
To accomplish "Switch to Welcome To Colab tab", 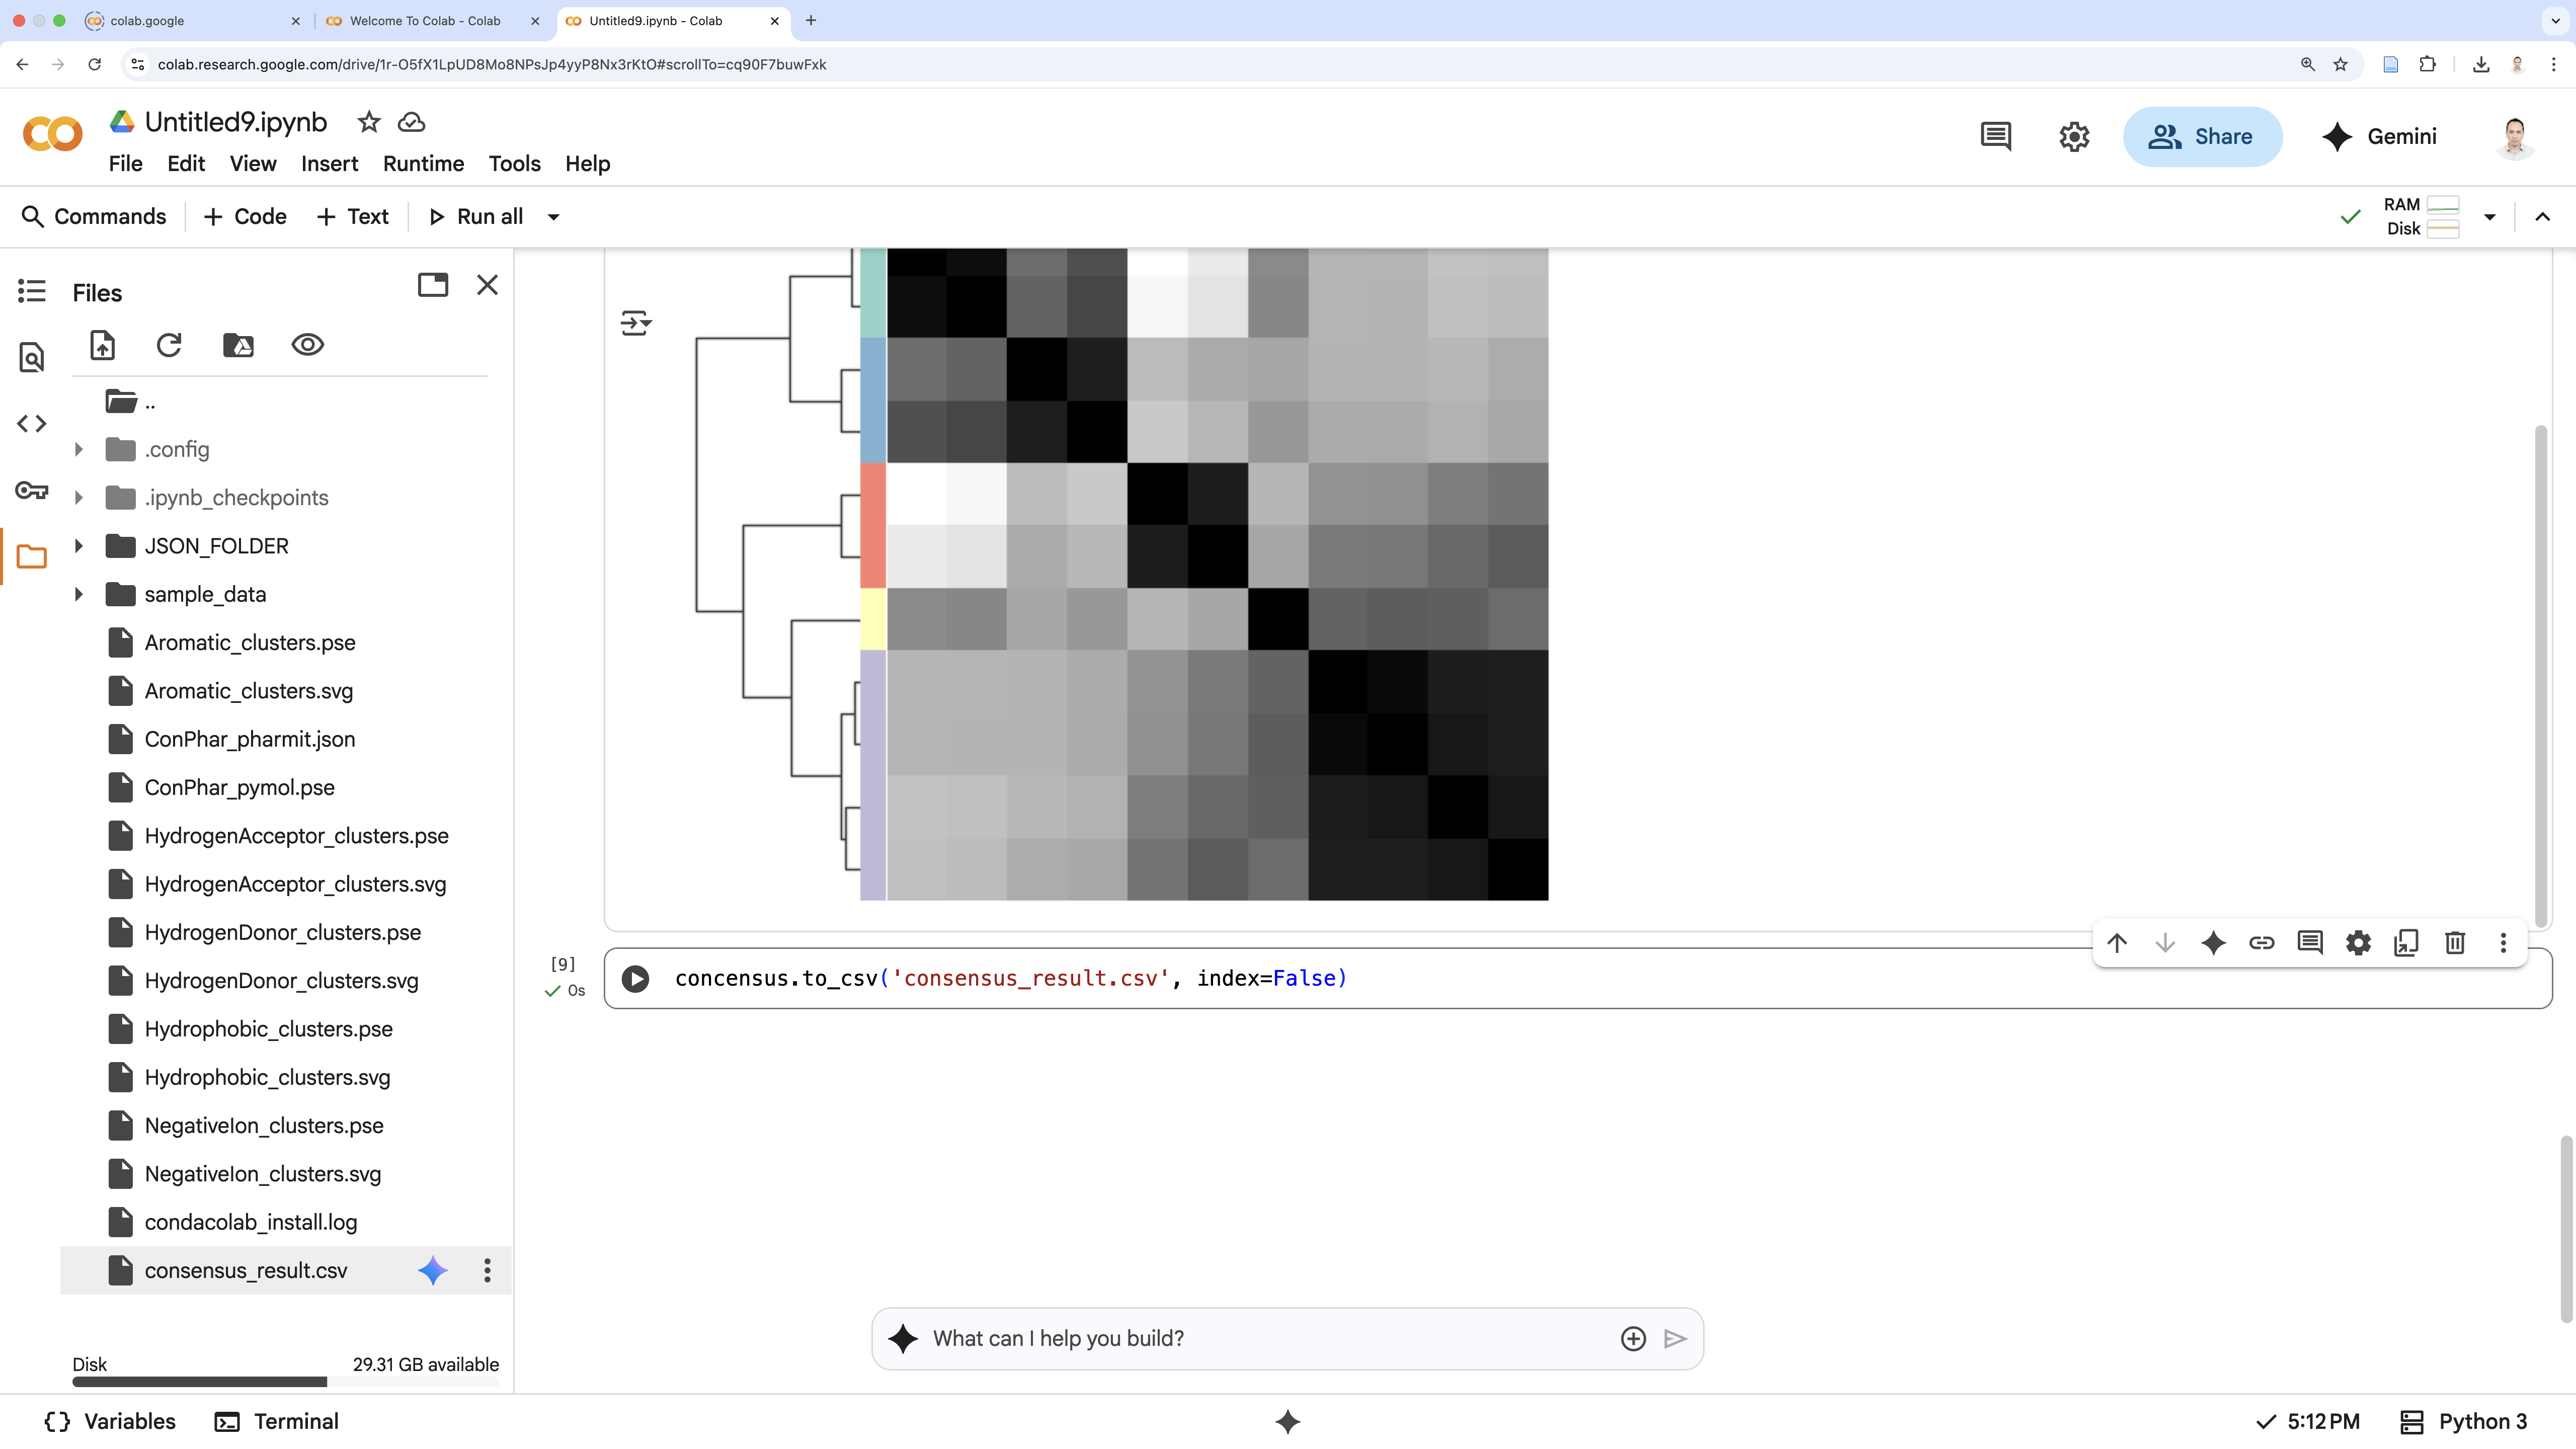I will pos(425,20).
